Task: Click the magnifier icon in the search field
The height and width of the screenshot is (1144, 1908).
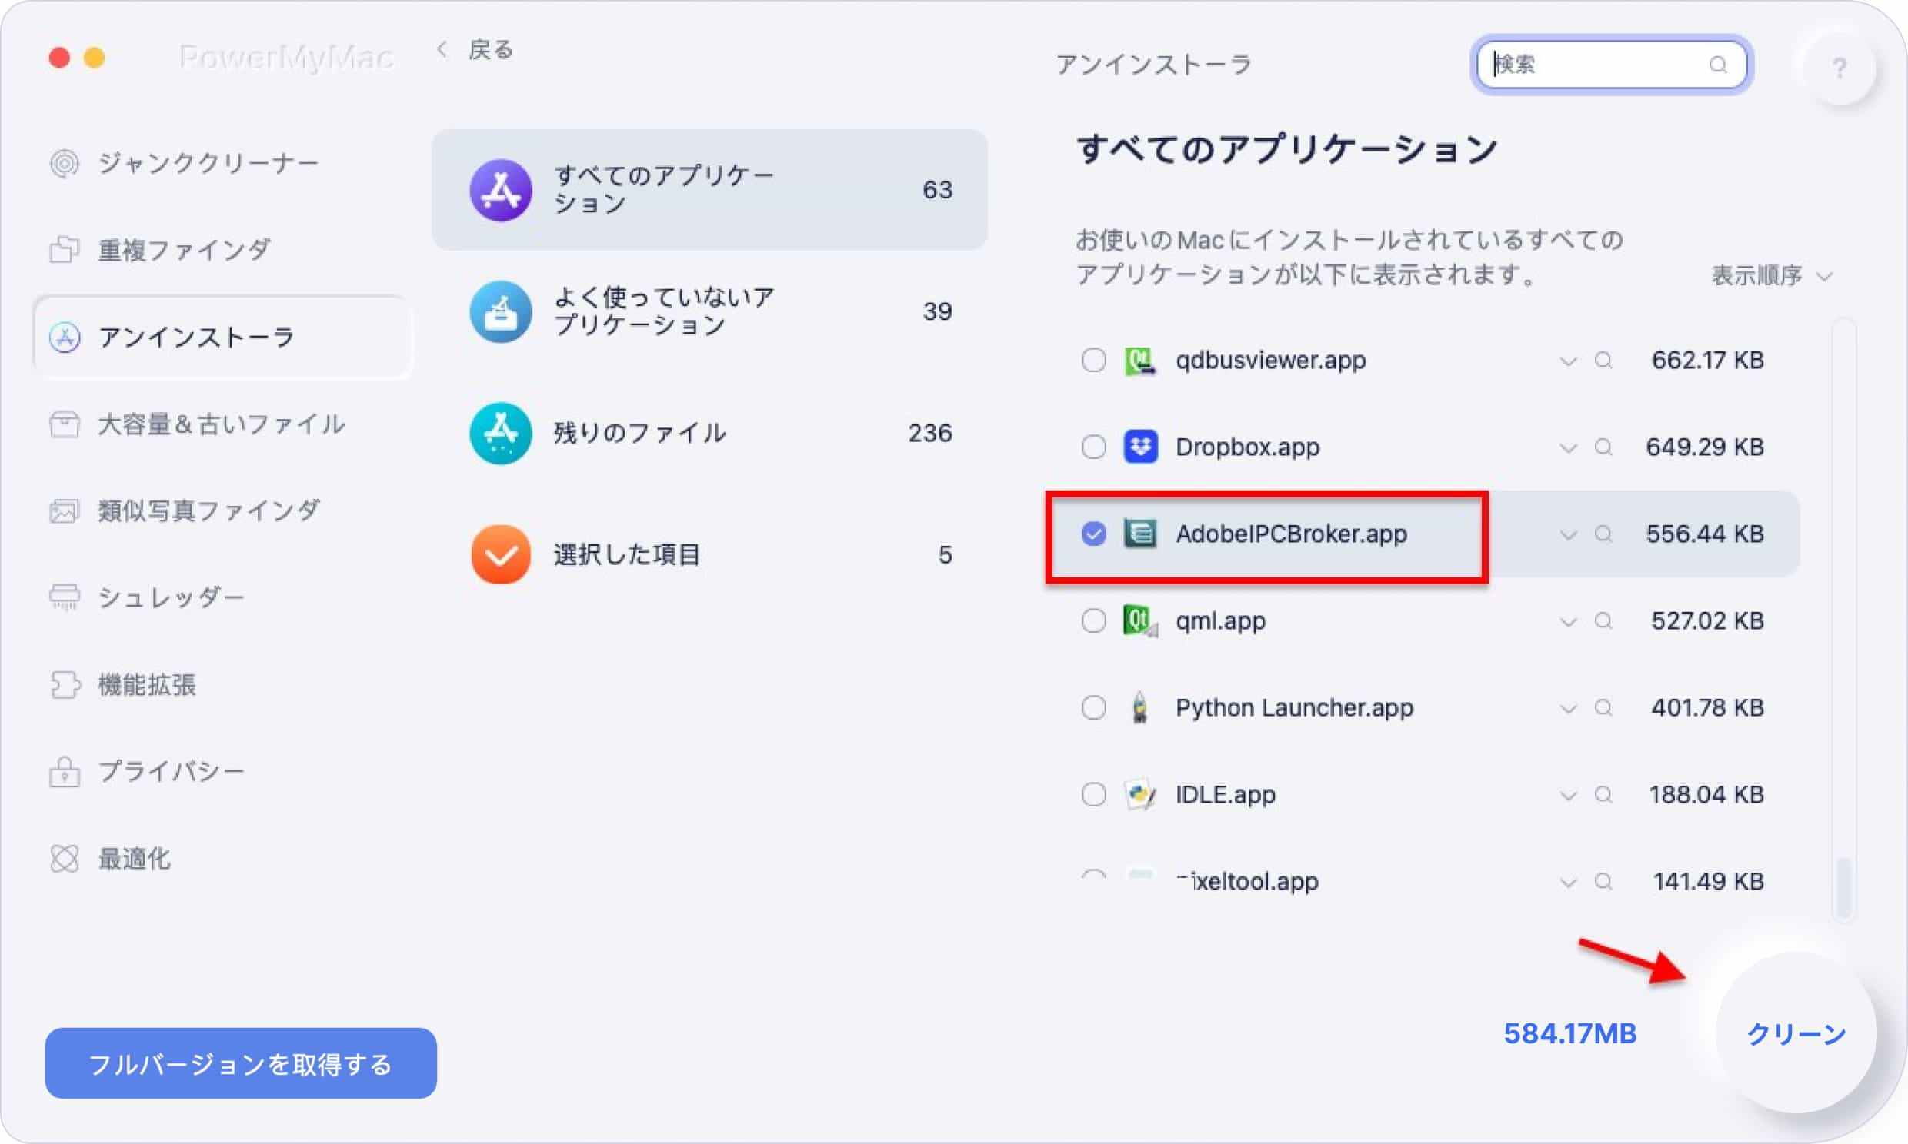Action: [x=1718, y=65]
